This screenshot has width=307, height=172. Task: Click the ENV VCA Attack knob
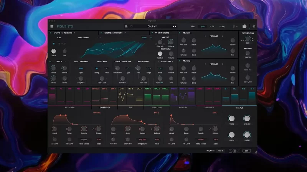(x=54, y=129)
